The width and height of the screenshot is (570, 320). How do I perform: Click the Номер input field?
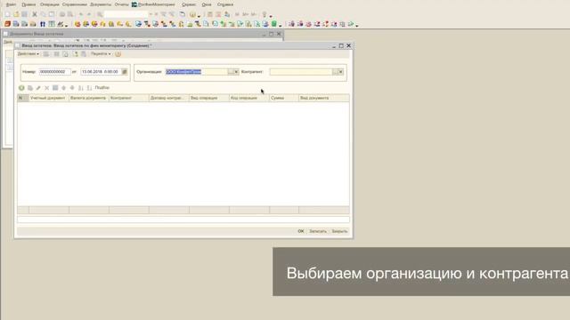coord(55,72)
